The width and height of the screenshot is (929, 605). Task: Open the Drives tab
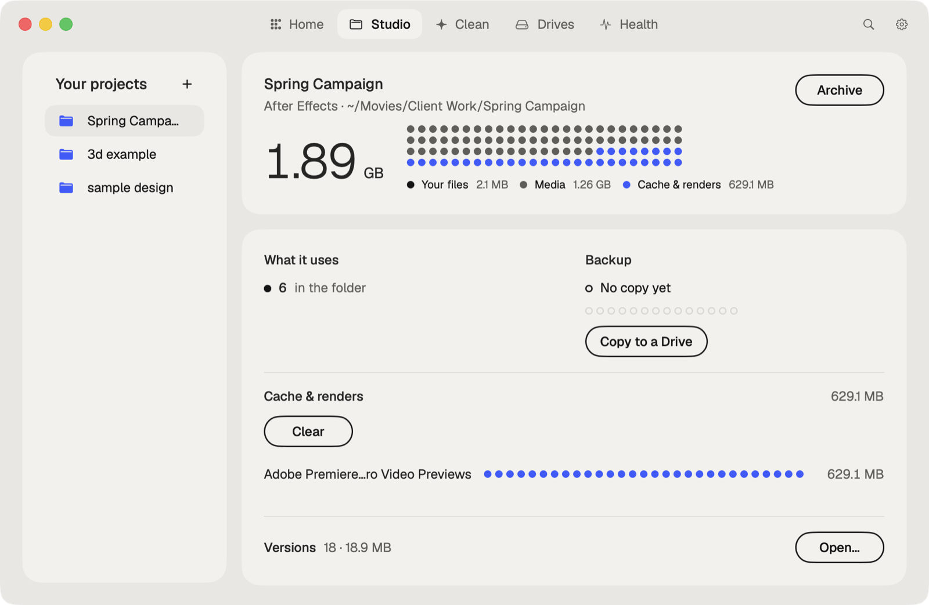pos(545,24)
